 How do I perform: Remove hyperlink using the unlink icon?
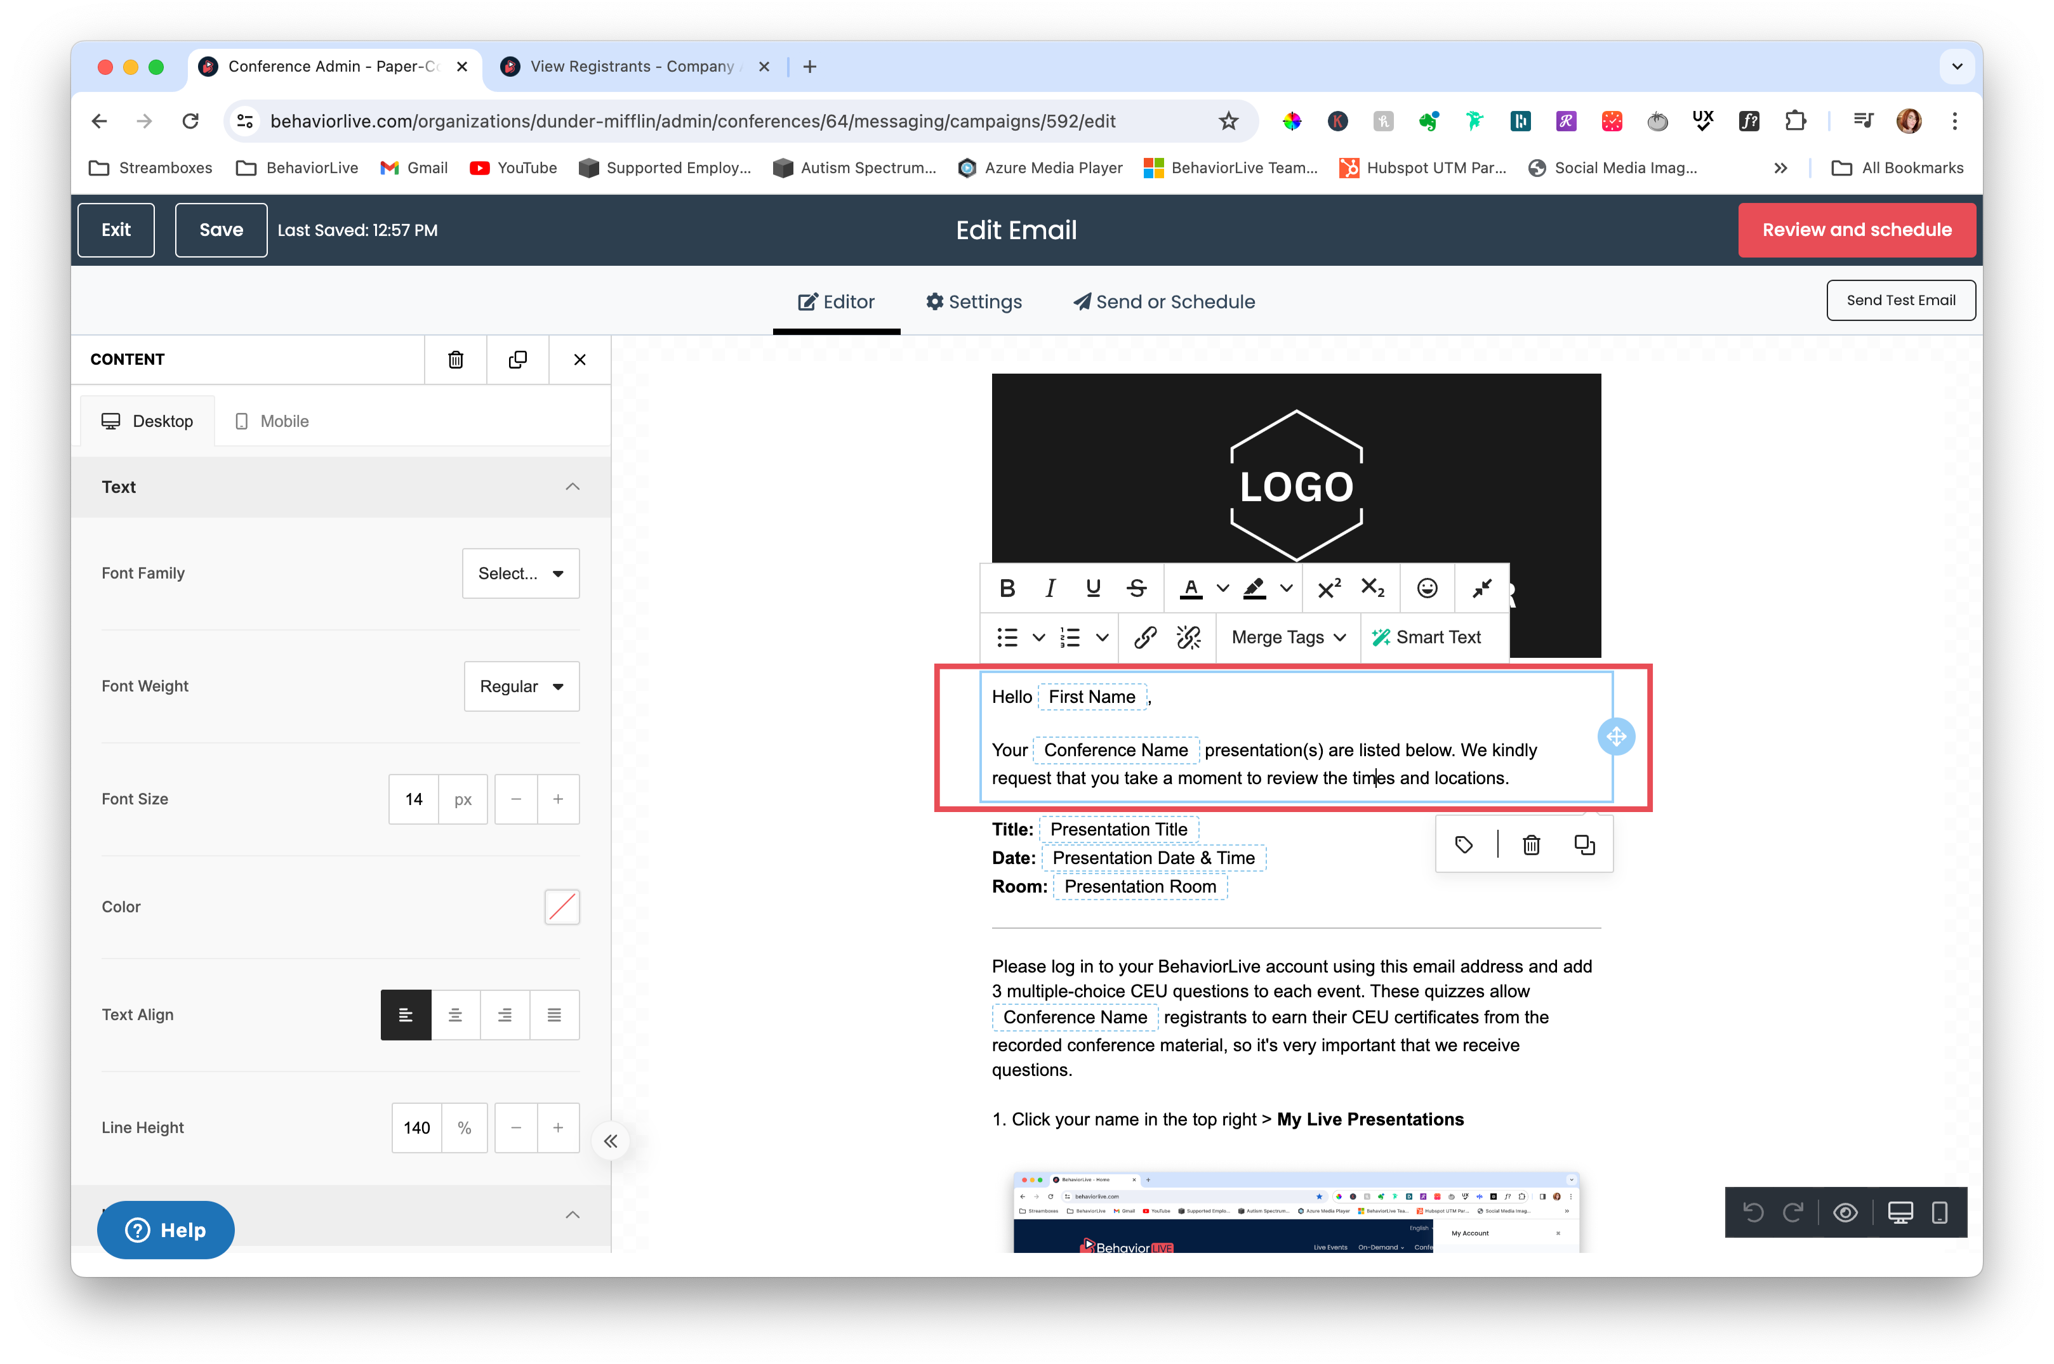pos(1188,637)
